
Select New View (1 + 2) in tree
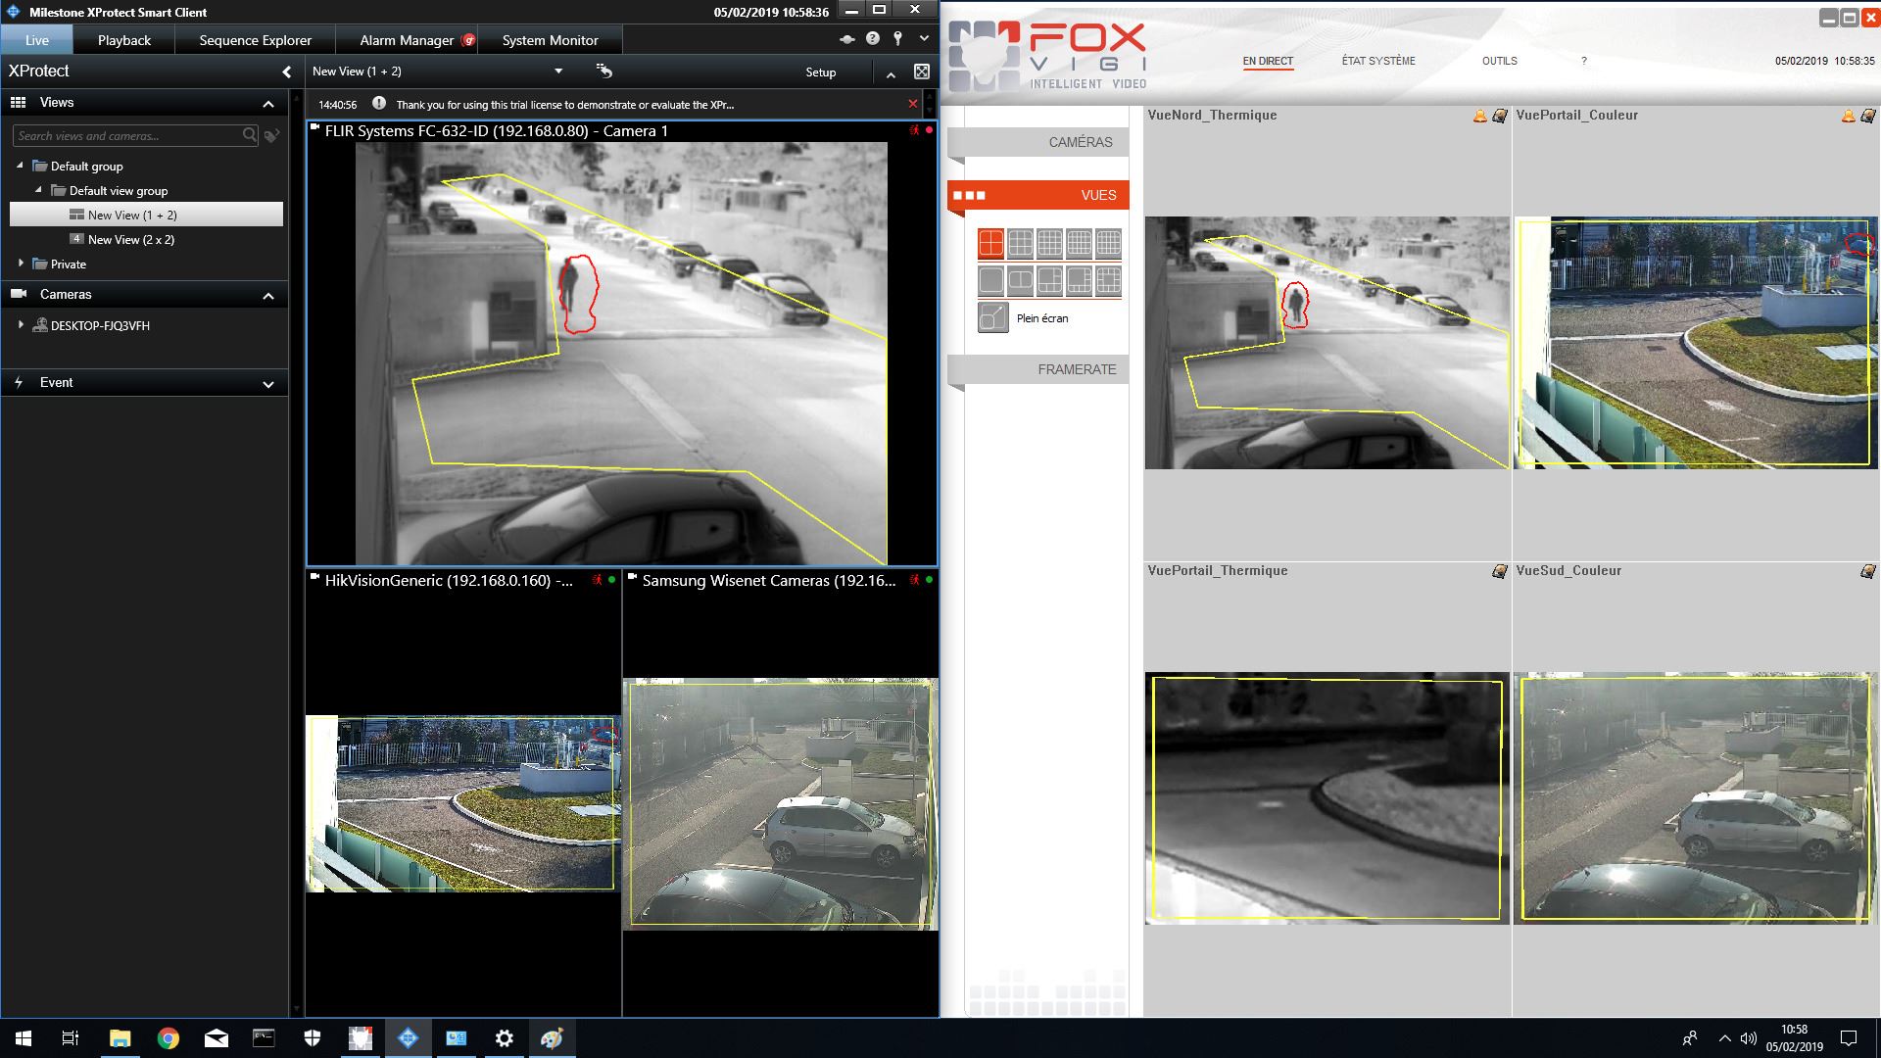[x=147, y=215]
